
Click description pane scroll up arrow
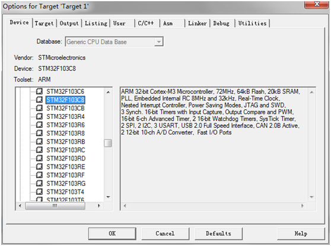point(311,92)
